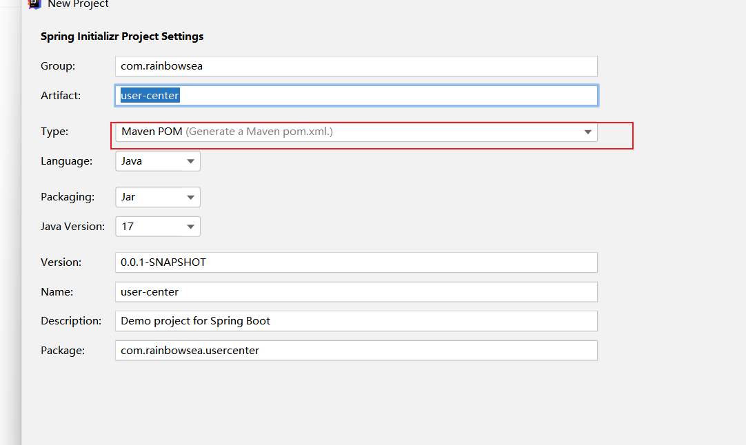The width and height of the screenshot is (746, 445).
Task: Expand the Language dropdown arrow
Action: (x=190, y=162)
